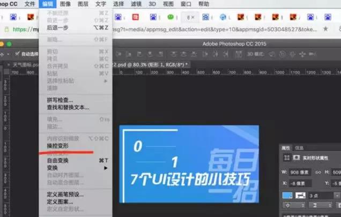The width and height of the screenshot is (341, 217).
Task: Click the auto-align layers icon
Action: click(239, 54)
